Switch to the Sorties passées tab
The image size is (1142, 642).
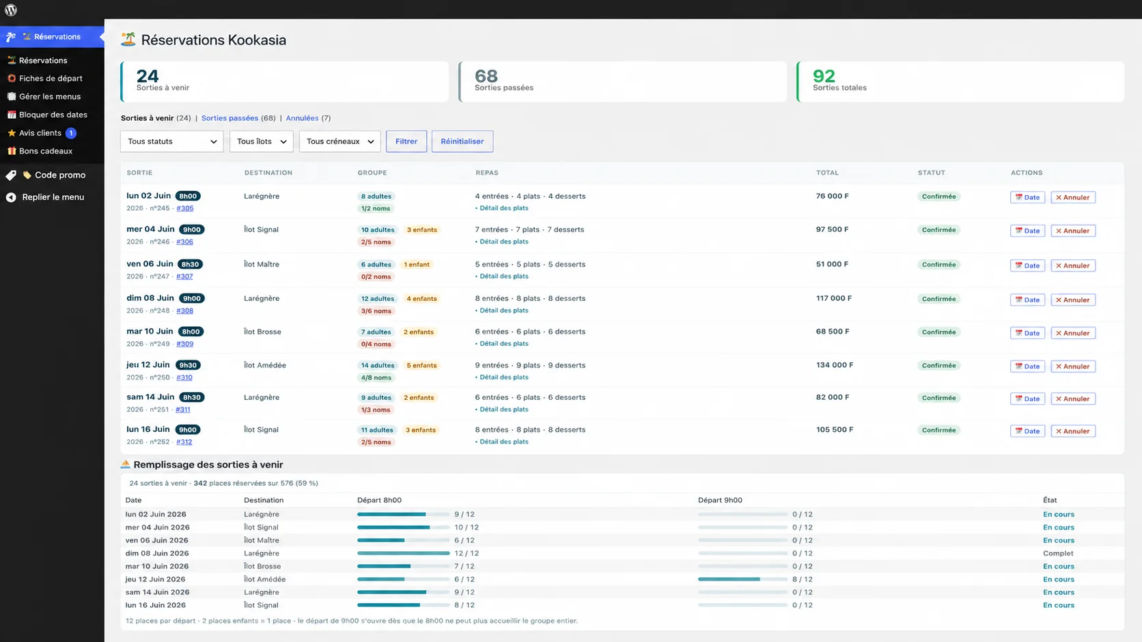(229, 118)
